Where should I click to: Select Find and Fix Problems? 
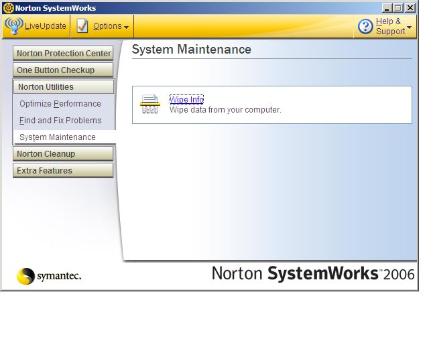(60, 121)
